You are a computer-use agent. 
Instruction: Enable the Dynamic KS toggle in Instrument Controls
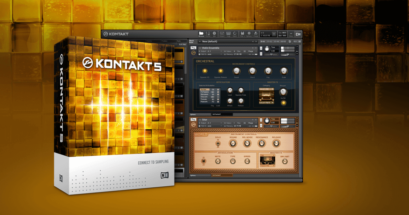tap(204, 71)
